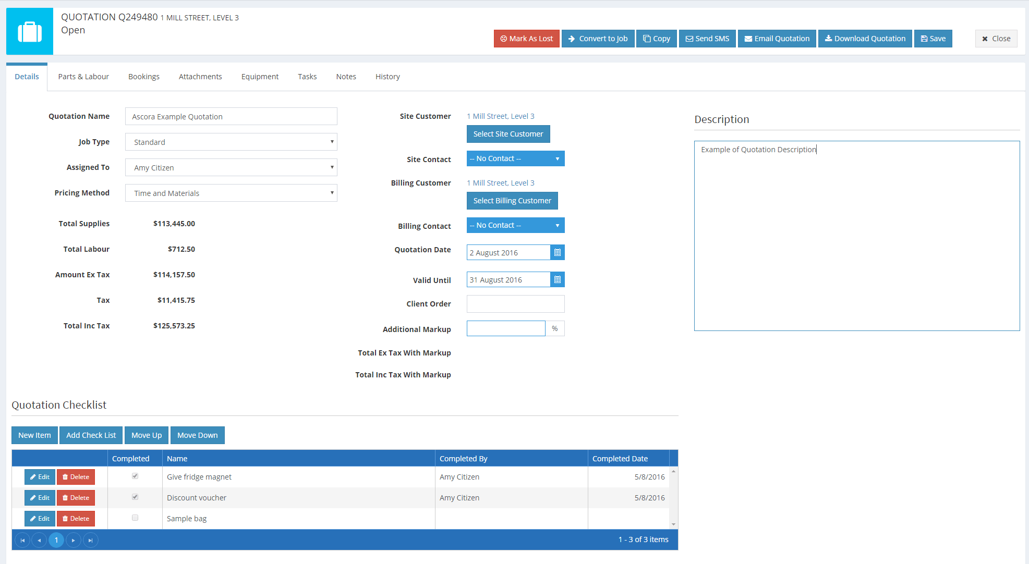Check the Completed box for Give fridge magnet
1029x564 pixels.
135,476
